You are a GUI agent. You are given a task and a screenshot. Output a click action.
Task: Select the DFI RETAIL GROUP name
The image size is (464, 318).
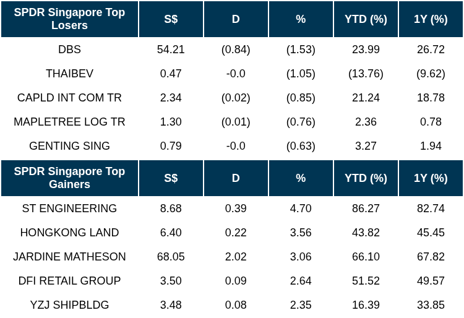(69, 281)
